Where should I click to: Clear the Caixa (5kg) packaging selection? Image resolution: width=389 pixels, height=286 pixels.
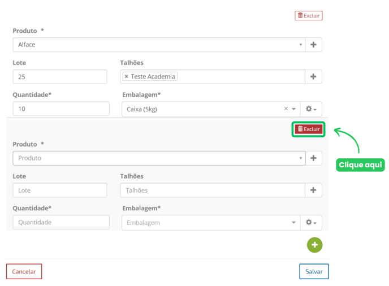coord(286,109)
